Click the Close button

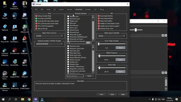click(112, 94)
